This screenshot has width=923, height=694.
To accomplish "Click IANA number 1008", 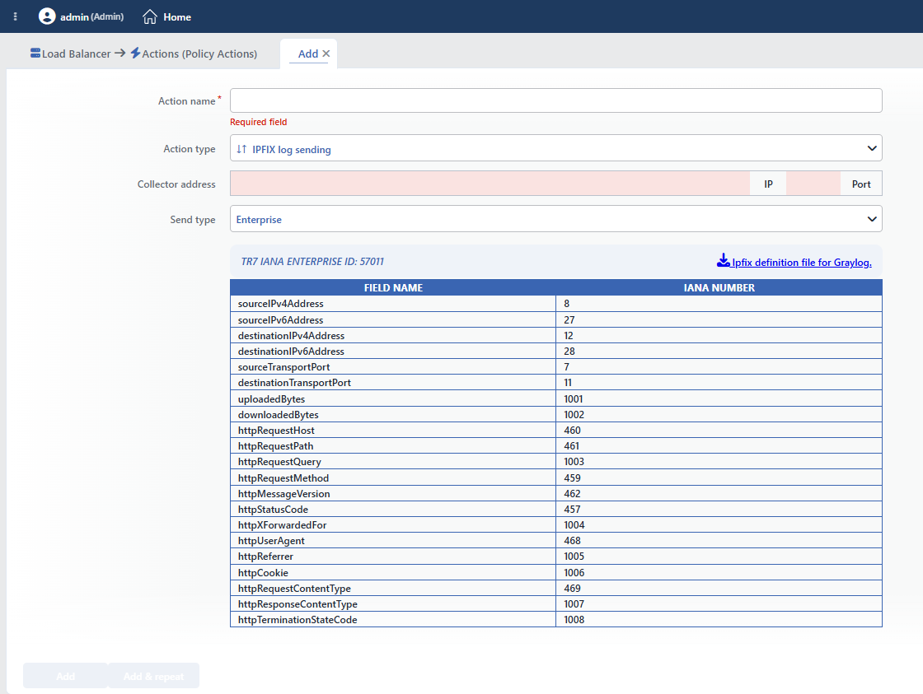I will pyautogui.click(x=574, y=619).
